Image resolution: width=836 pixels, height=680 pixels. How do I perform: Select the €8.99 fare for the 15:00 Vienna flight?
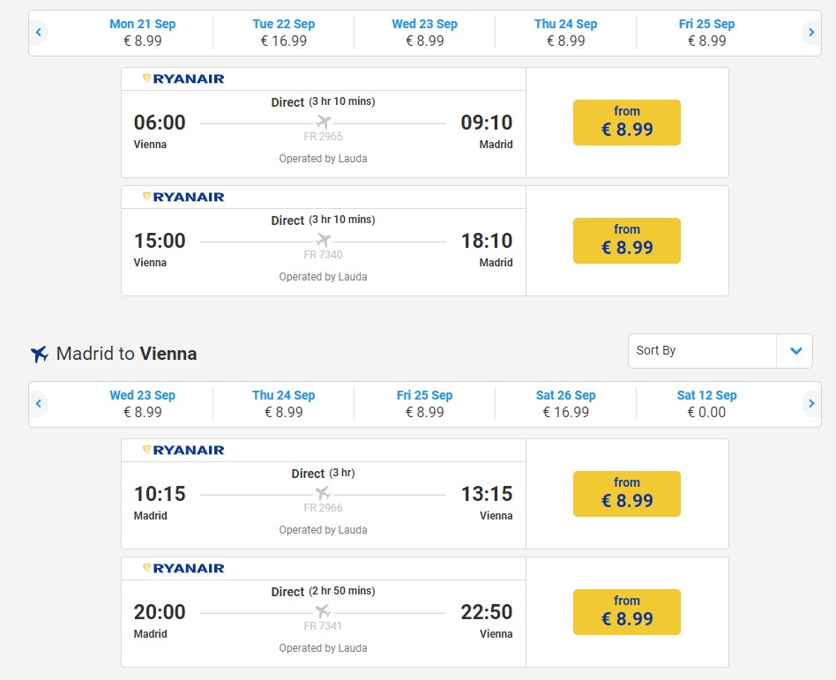click(x=626, y=241)
